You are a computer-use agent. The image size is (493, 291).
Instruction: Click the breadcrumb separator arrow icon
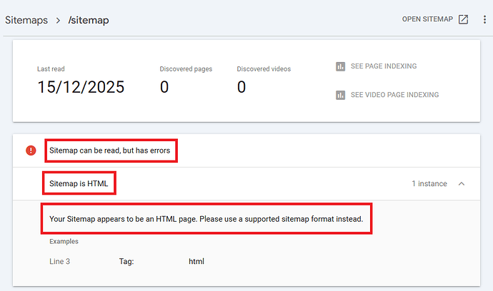click(x=58, y=21)
